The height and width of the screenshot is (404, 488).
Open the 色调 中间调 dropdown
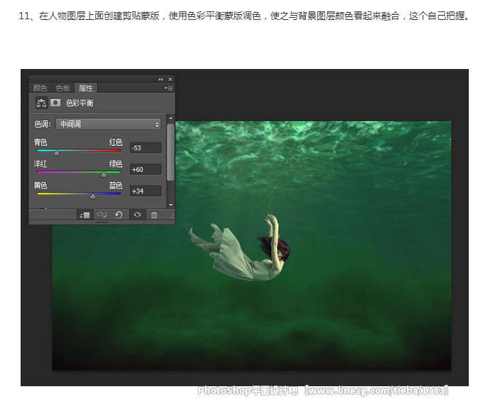(108, 124)
